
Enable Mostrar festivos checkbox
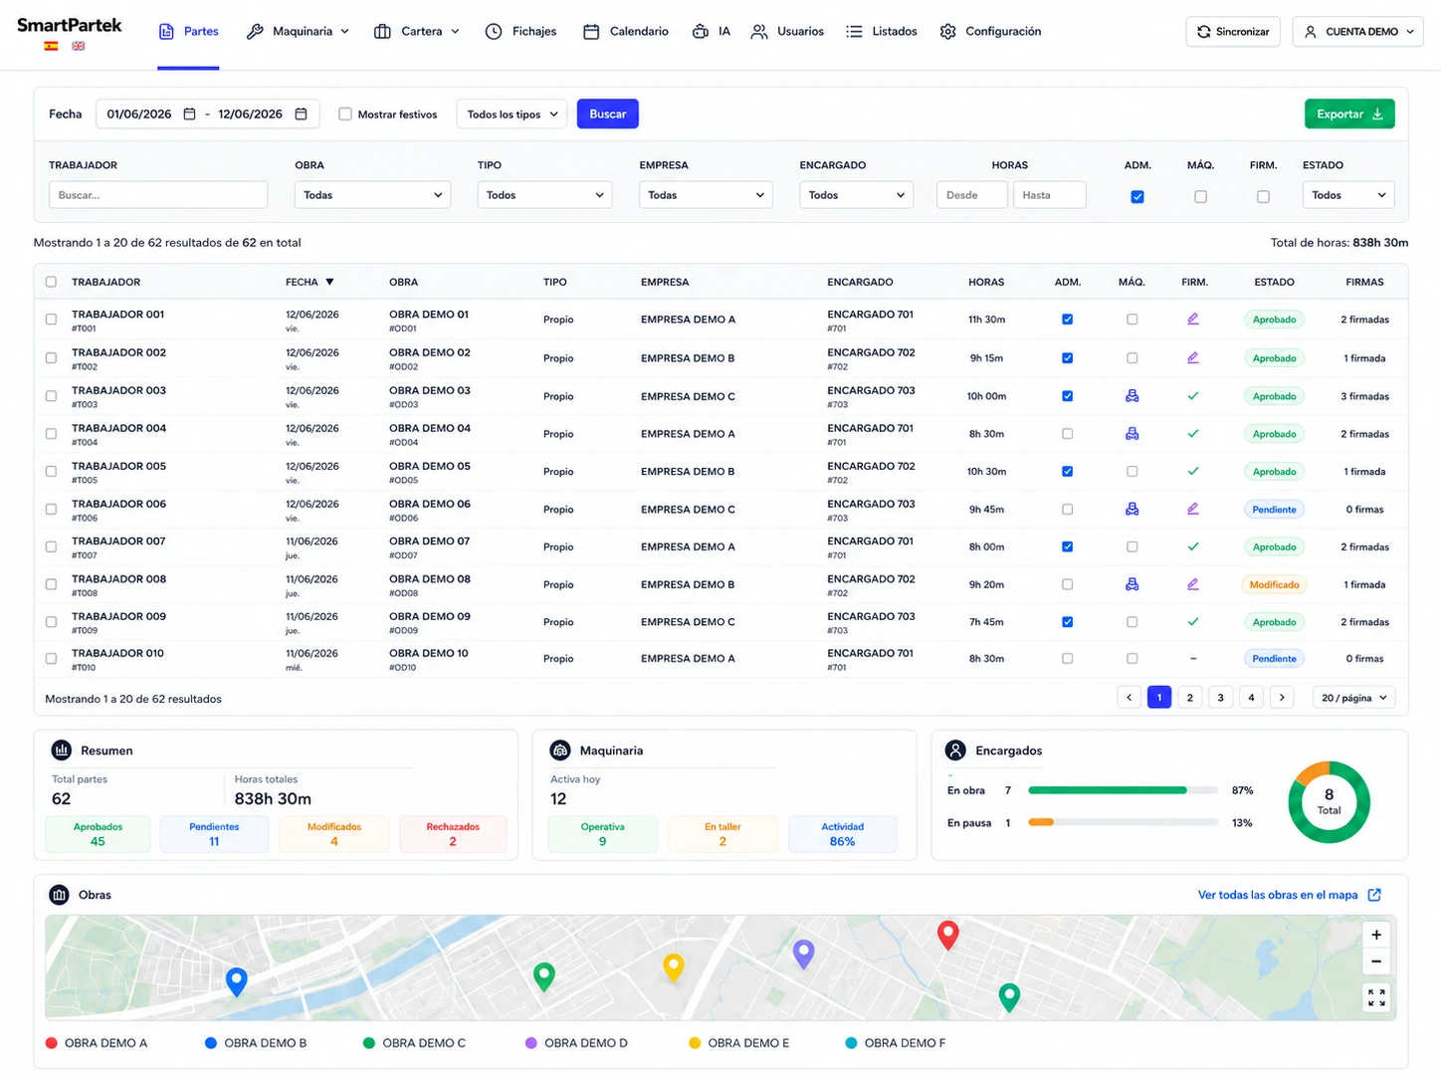[345, 114]
